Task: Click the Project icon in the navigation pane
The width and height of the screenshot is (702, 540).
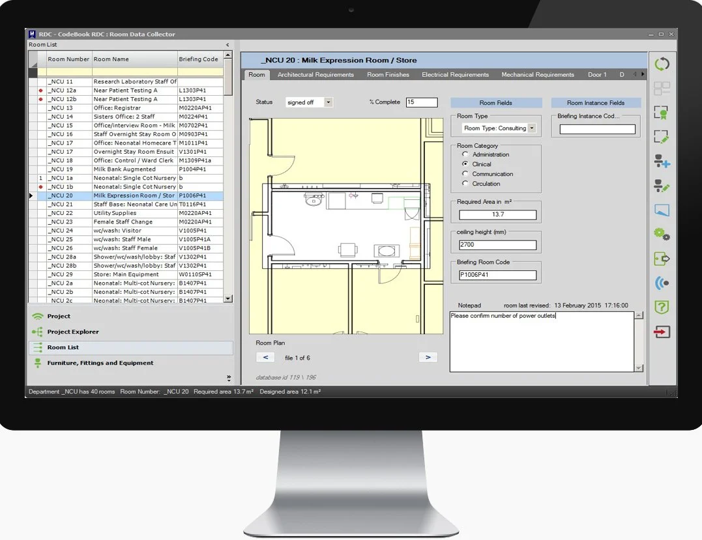Action: tap(38, 317)
